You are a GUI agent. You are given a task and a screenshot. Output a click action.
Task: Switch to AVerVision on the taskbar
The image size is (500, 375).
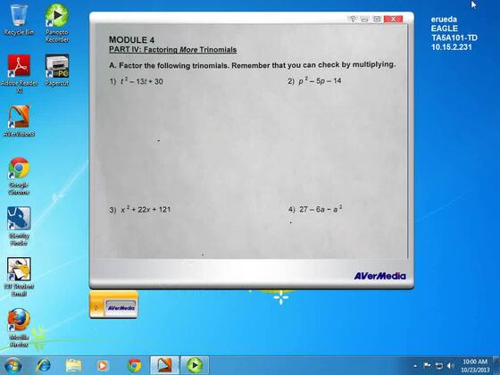[164, 365]
